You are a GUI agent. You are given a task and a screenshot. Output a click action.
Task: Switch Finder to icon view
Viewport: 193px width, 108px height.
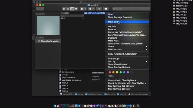tap(64, 9)
